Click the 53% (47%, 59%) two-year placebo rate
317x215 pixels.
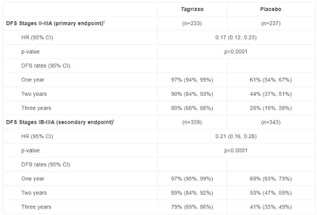(271, 193)
